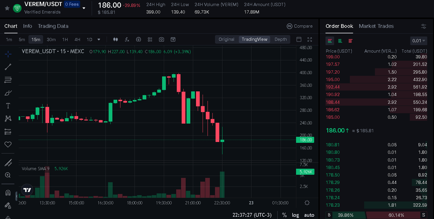Click ask price 199.00 in order book
The height and width of the screenshot is (219, 434).
click(x=333, y=57)
